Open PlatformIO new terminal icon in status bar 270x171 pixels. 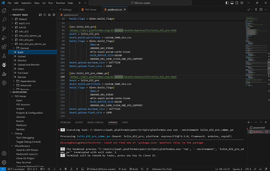pyautogui.click(x=83, y=169)
